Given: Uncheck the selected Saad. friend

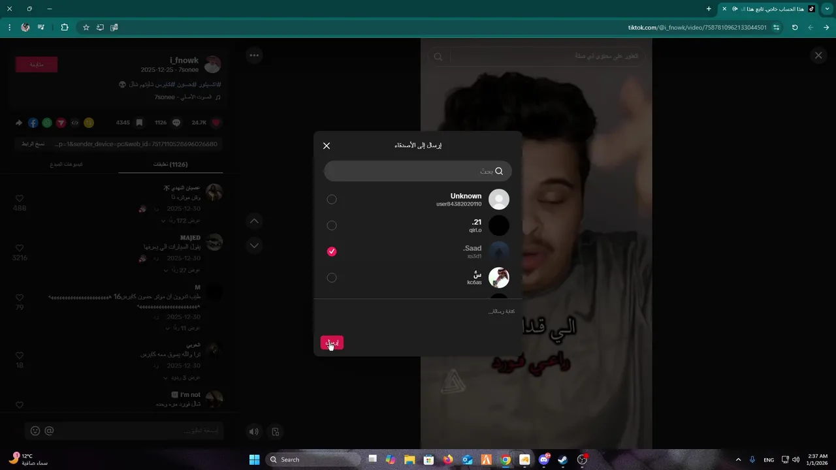Looking at the screenshot, I should click(332, 251).
